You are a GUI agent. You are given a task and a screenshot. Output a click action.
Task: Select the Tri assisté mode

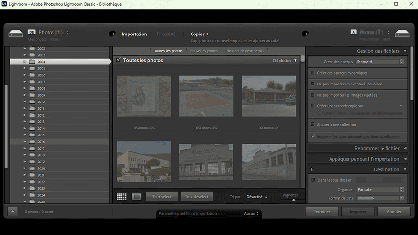pos(166,34)
